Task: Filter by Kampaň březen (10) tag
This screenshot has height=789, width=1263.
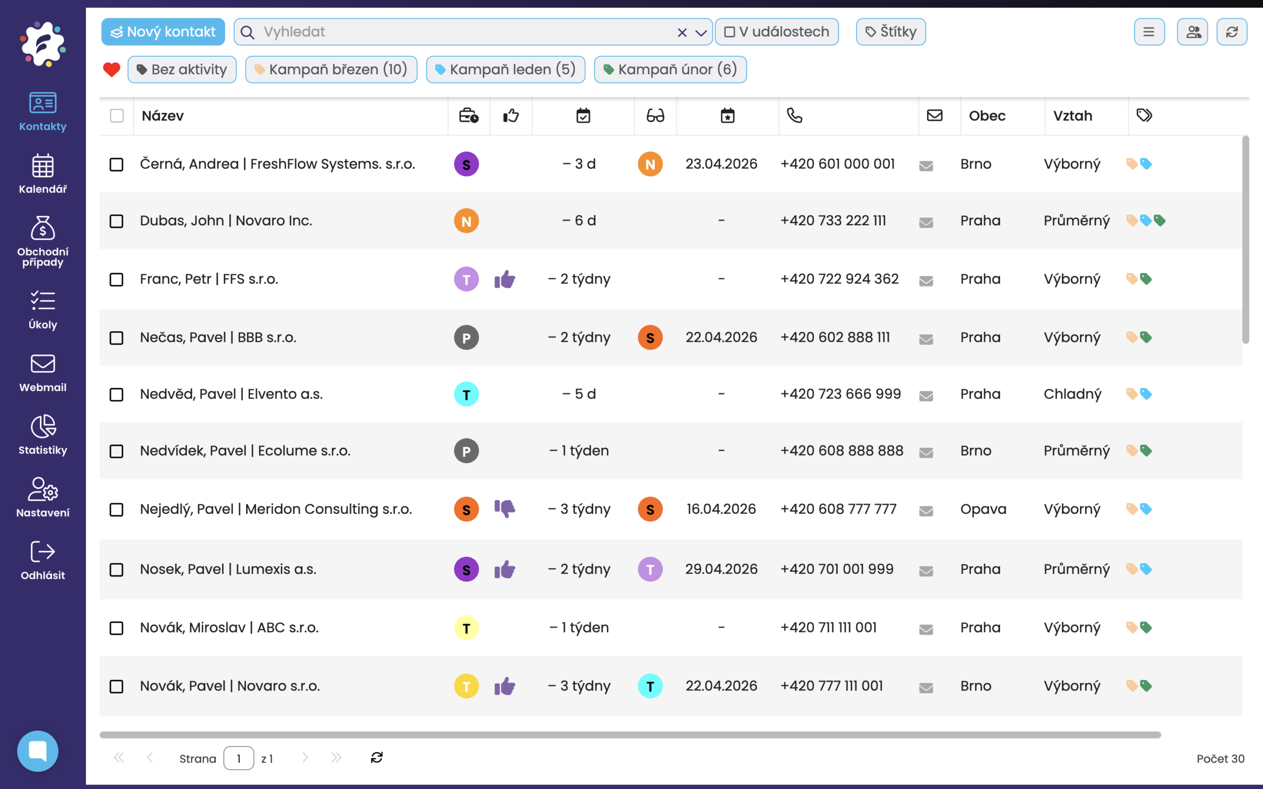Action: coord(331,70)
